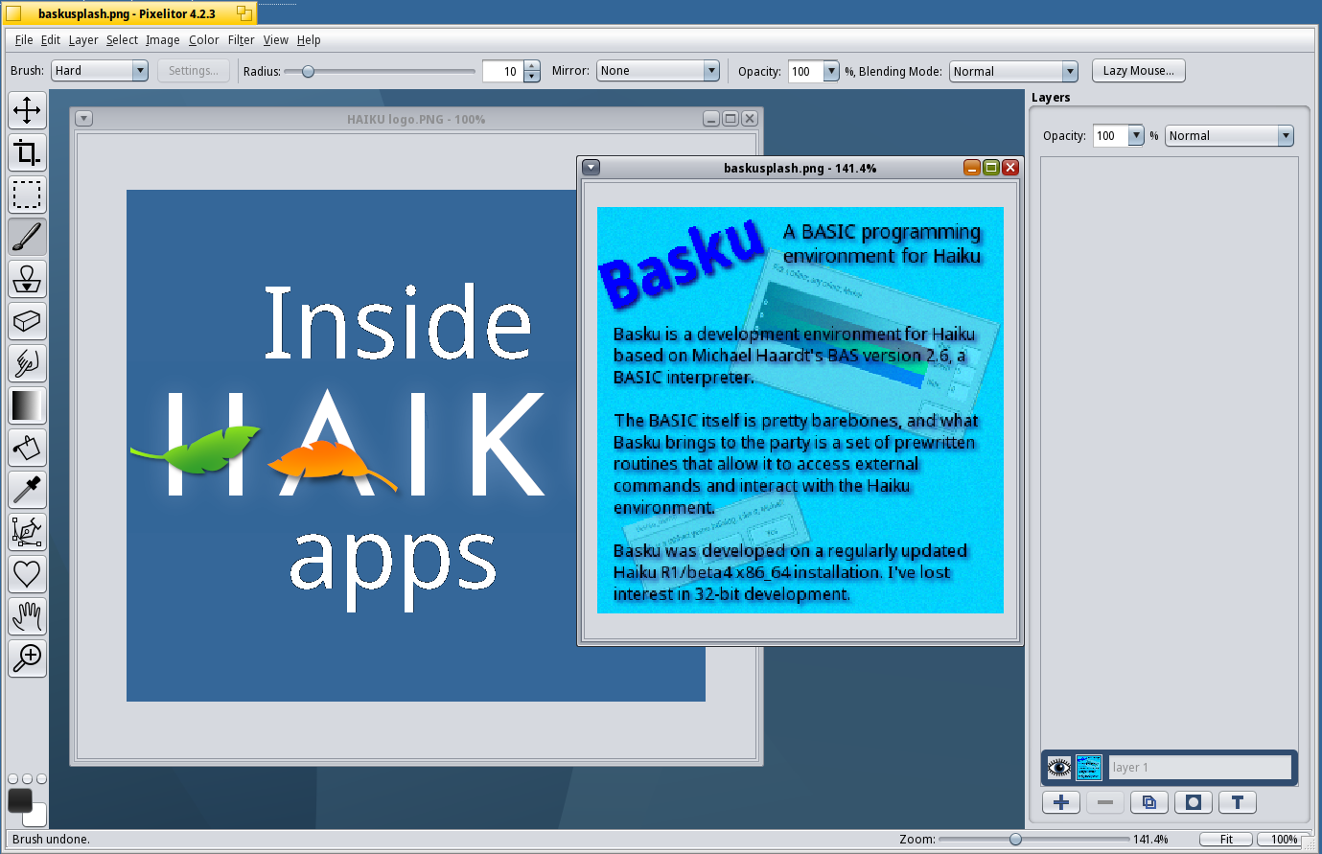Select the layer 1 thumbnail
The width and height of the screenshot is (1322, 854).
pos(1089,768)
